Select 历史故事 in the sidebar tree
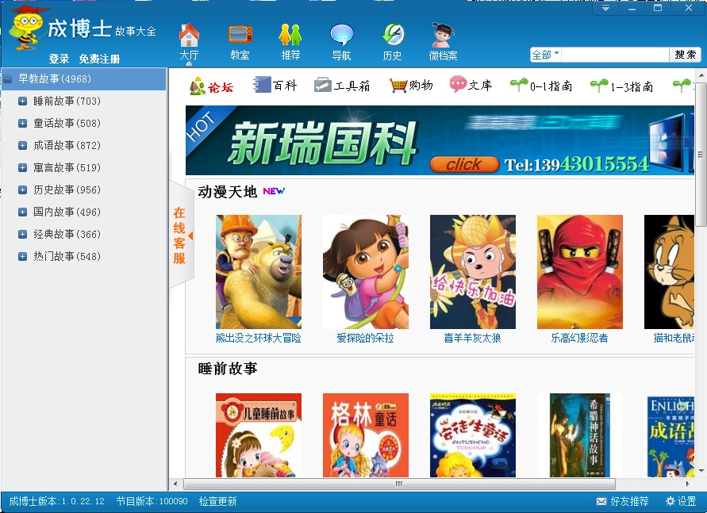Screen dimensions: 707x513 coord(67,190)
